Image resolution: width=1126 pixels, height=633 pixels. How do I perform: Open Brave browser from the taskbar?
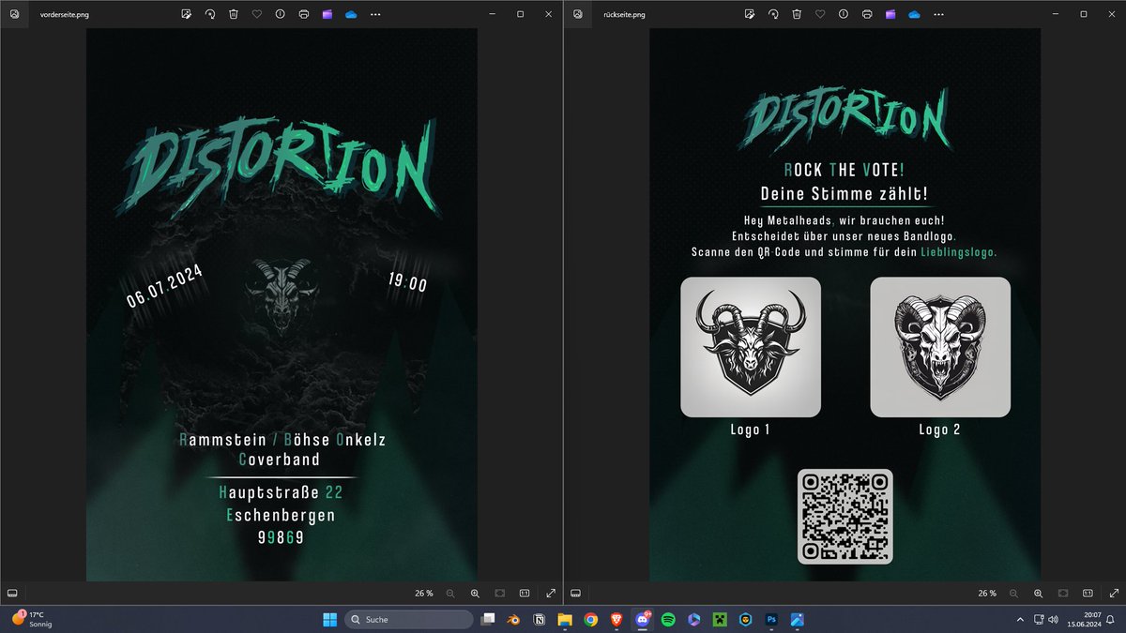coord(616,619)
